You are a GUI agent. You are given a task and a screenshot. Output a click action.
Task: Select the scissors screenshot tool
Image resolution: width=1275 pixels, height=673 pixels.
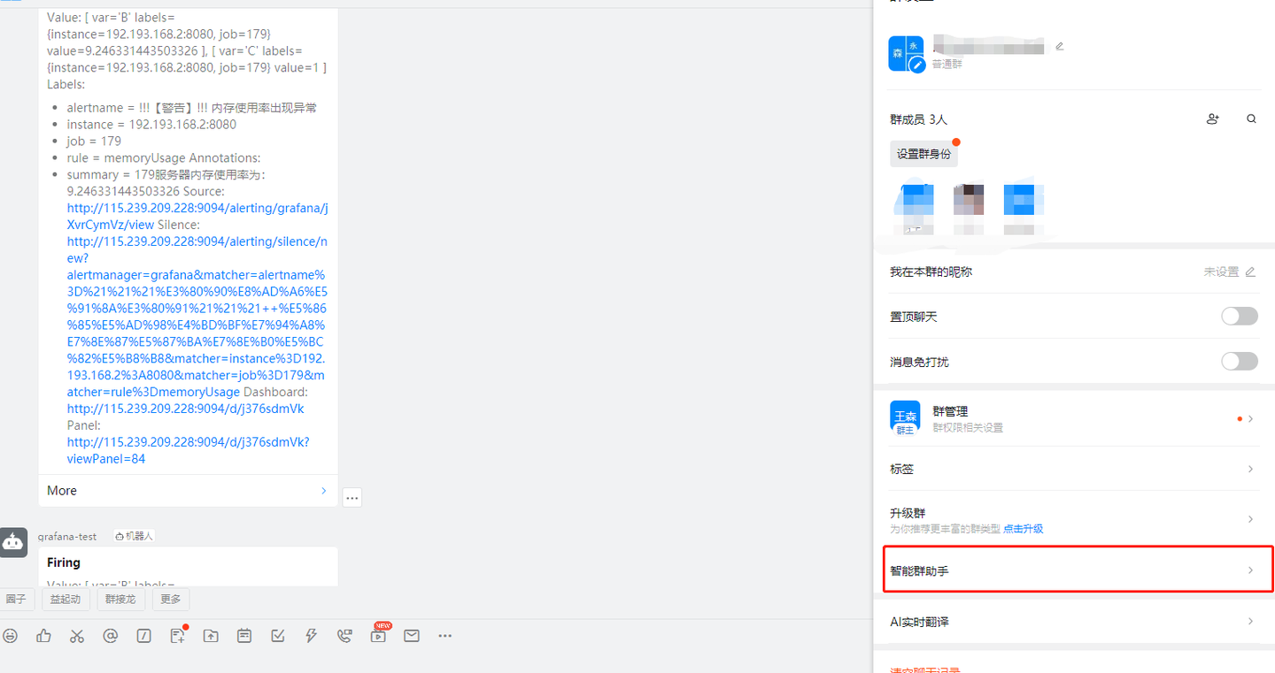click(x=77, y=636)
